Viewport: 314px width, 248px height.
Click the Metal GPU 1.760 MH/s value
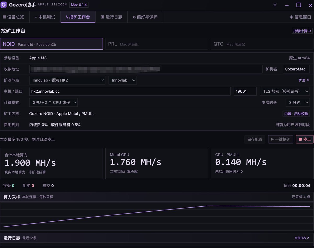136,162
